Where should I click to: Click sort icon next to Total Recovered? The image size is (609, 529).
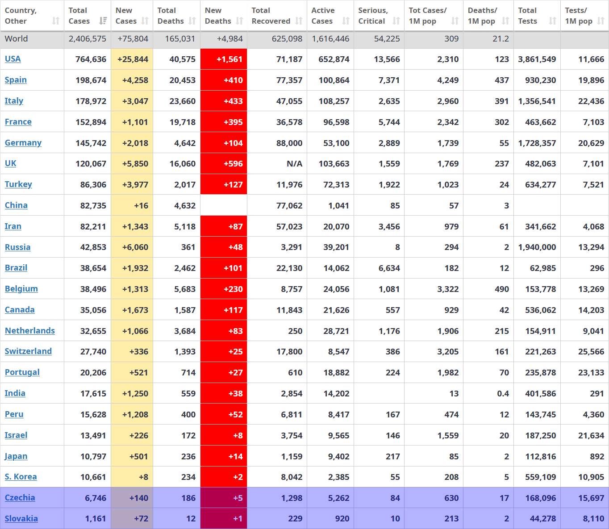(x=299, y=21)
